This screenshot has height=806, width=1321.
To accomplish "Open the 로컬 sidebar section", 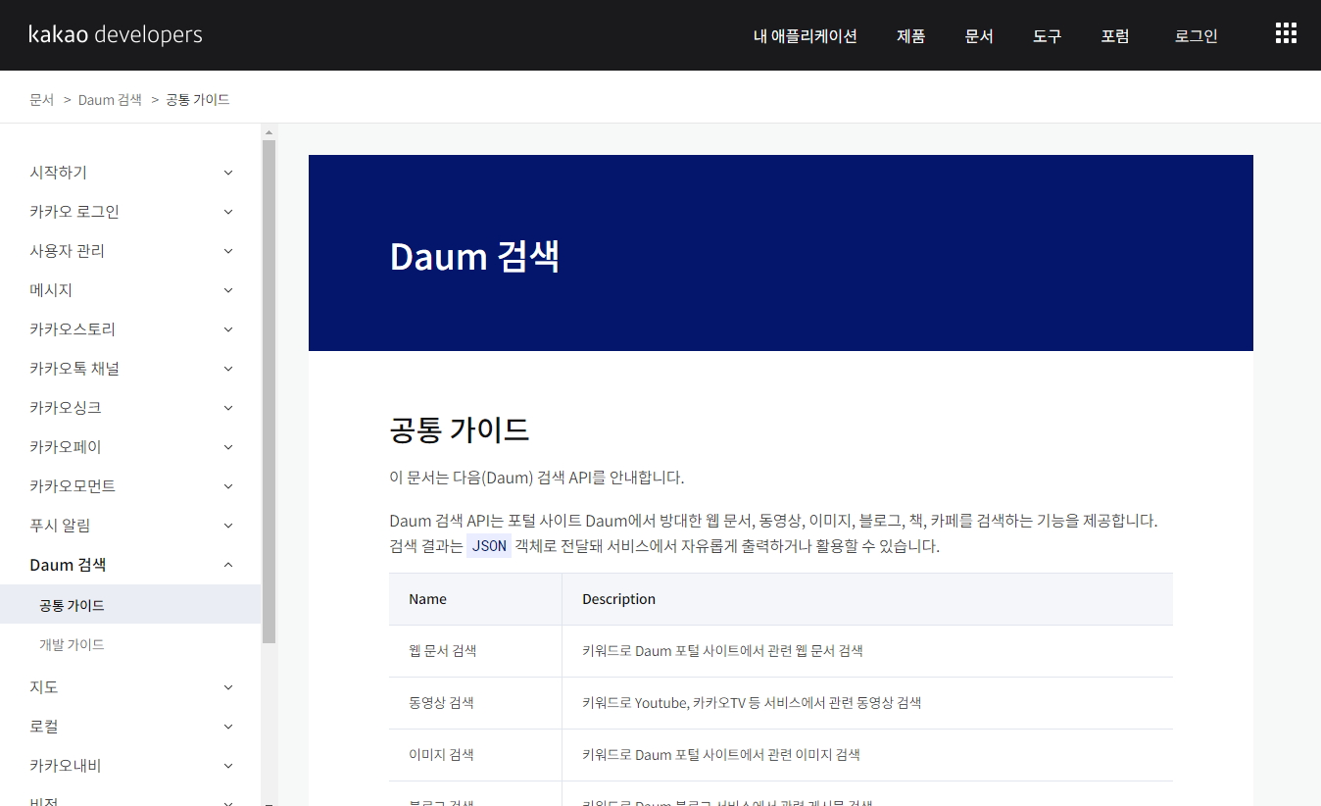I will (x=44, y=727).
